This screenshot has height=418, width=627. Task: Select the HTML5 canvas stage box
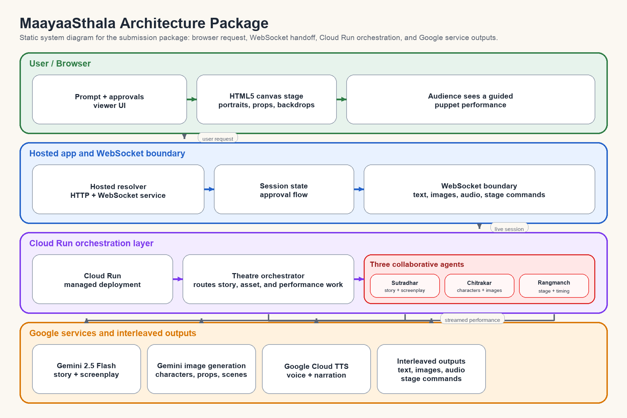pos(266,99)
